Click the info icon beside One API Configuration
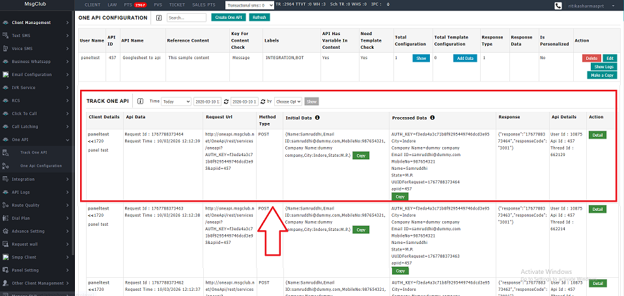 (x=159, y=18)
